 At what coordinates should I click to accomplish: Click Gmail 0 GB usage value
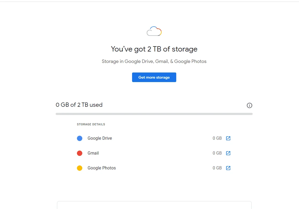tap(217, 153)
